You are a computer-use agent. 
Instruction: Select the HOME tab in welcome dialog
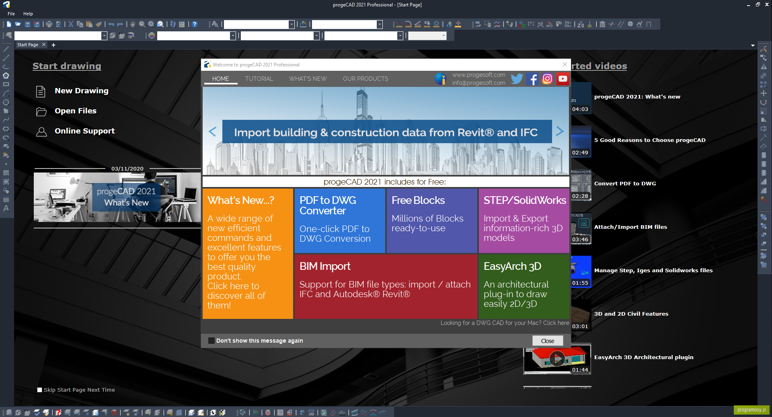[221, 79]
